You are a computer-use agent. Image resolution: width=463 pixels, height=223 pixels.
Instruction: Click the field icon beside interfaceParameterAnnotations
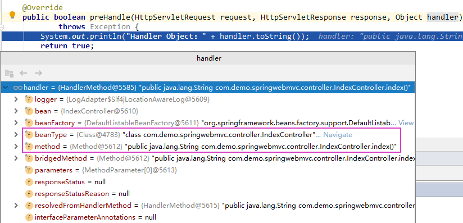(x=29, y=217)
